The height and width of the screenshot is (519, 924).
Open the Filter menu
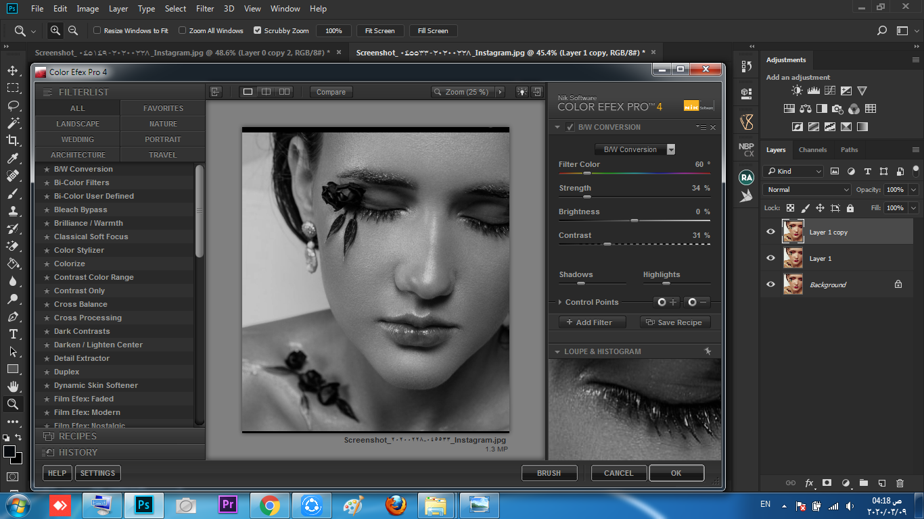[x=205, y=9]
